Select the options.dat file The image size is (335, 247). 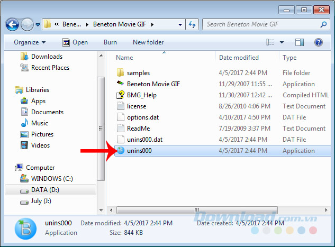pyautogui.click(x=143, y=117)
